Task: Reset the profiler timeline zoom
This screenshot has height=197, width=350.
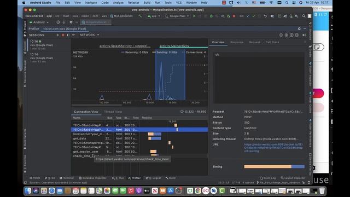Action: click(x=291, y=35)
